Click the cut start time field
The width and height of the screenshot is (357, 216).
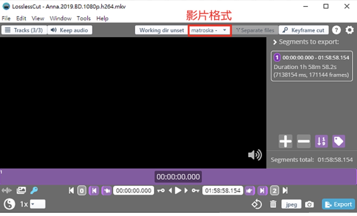tap(134, 191)
